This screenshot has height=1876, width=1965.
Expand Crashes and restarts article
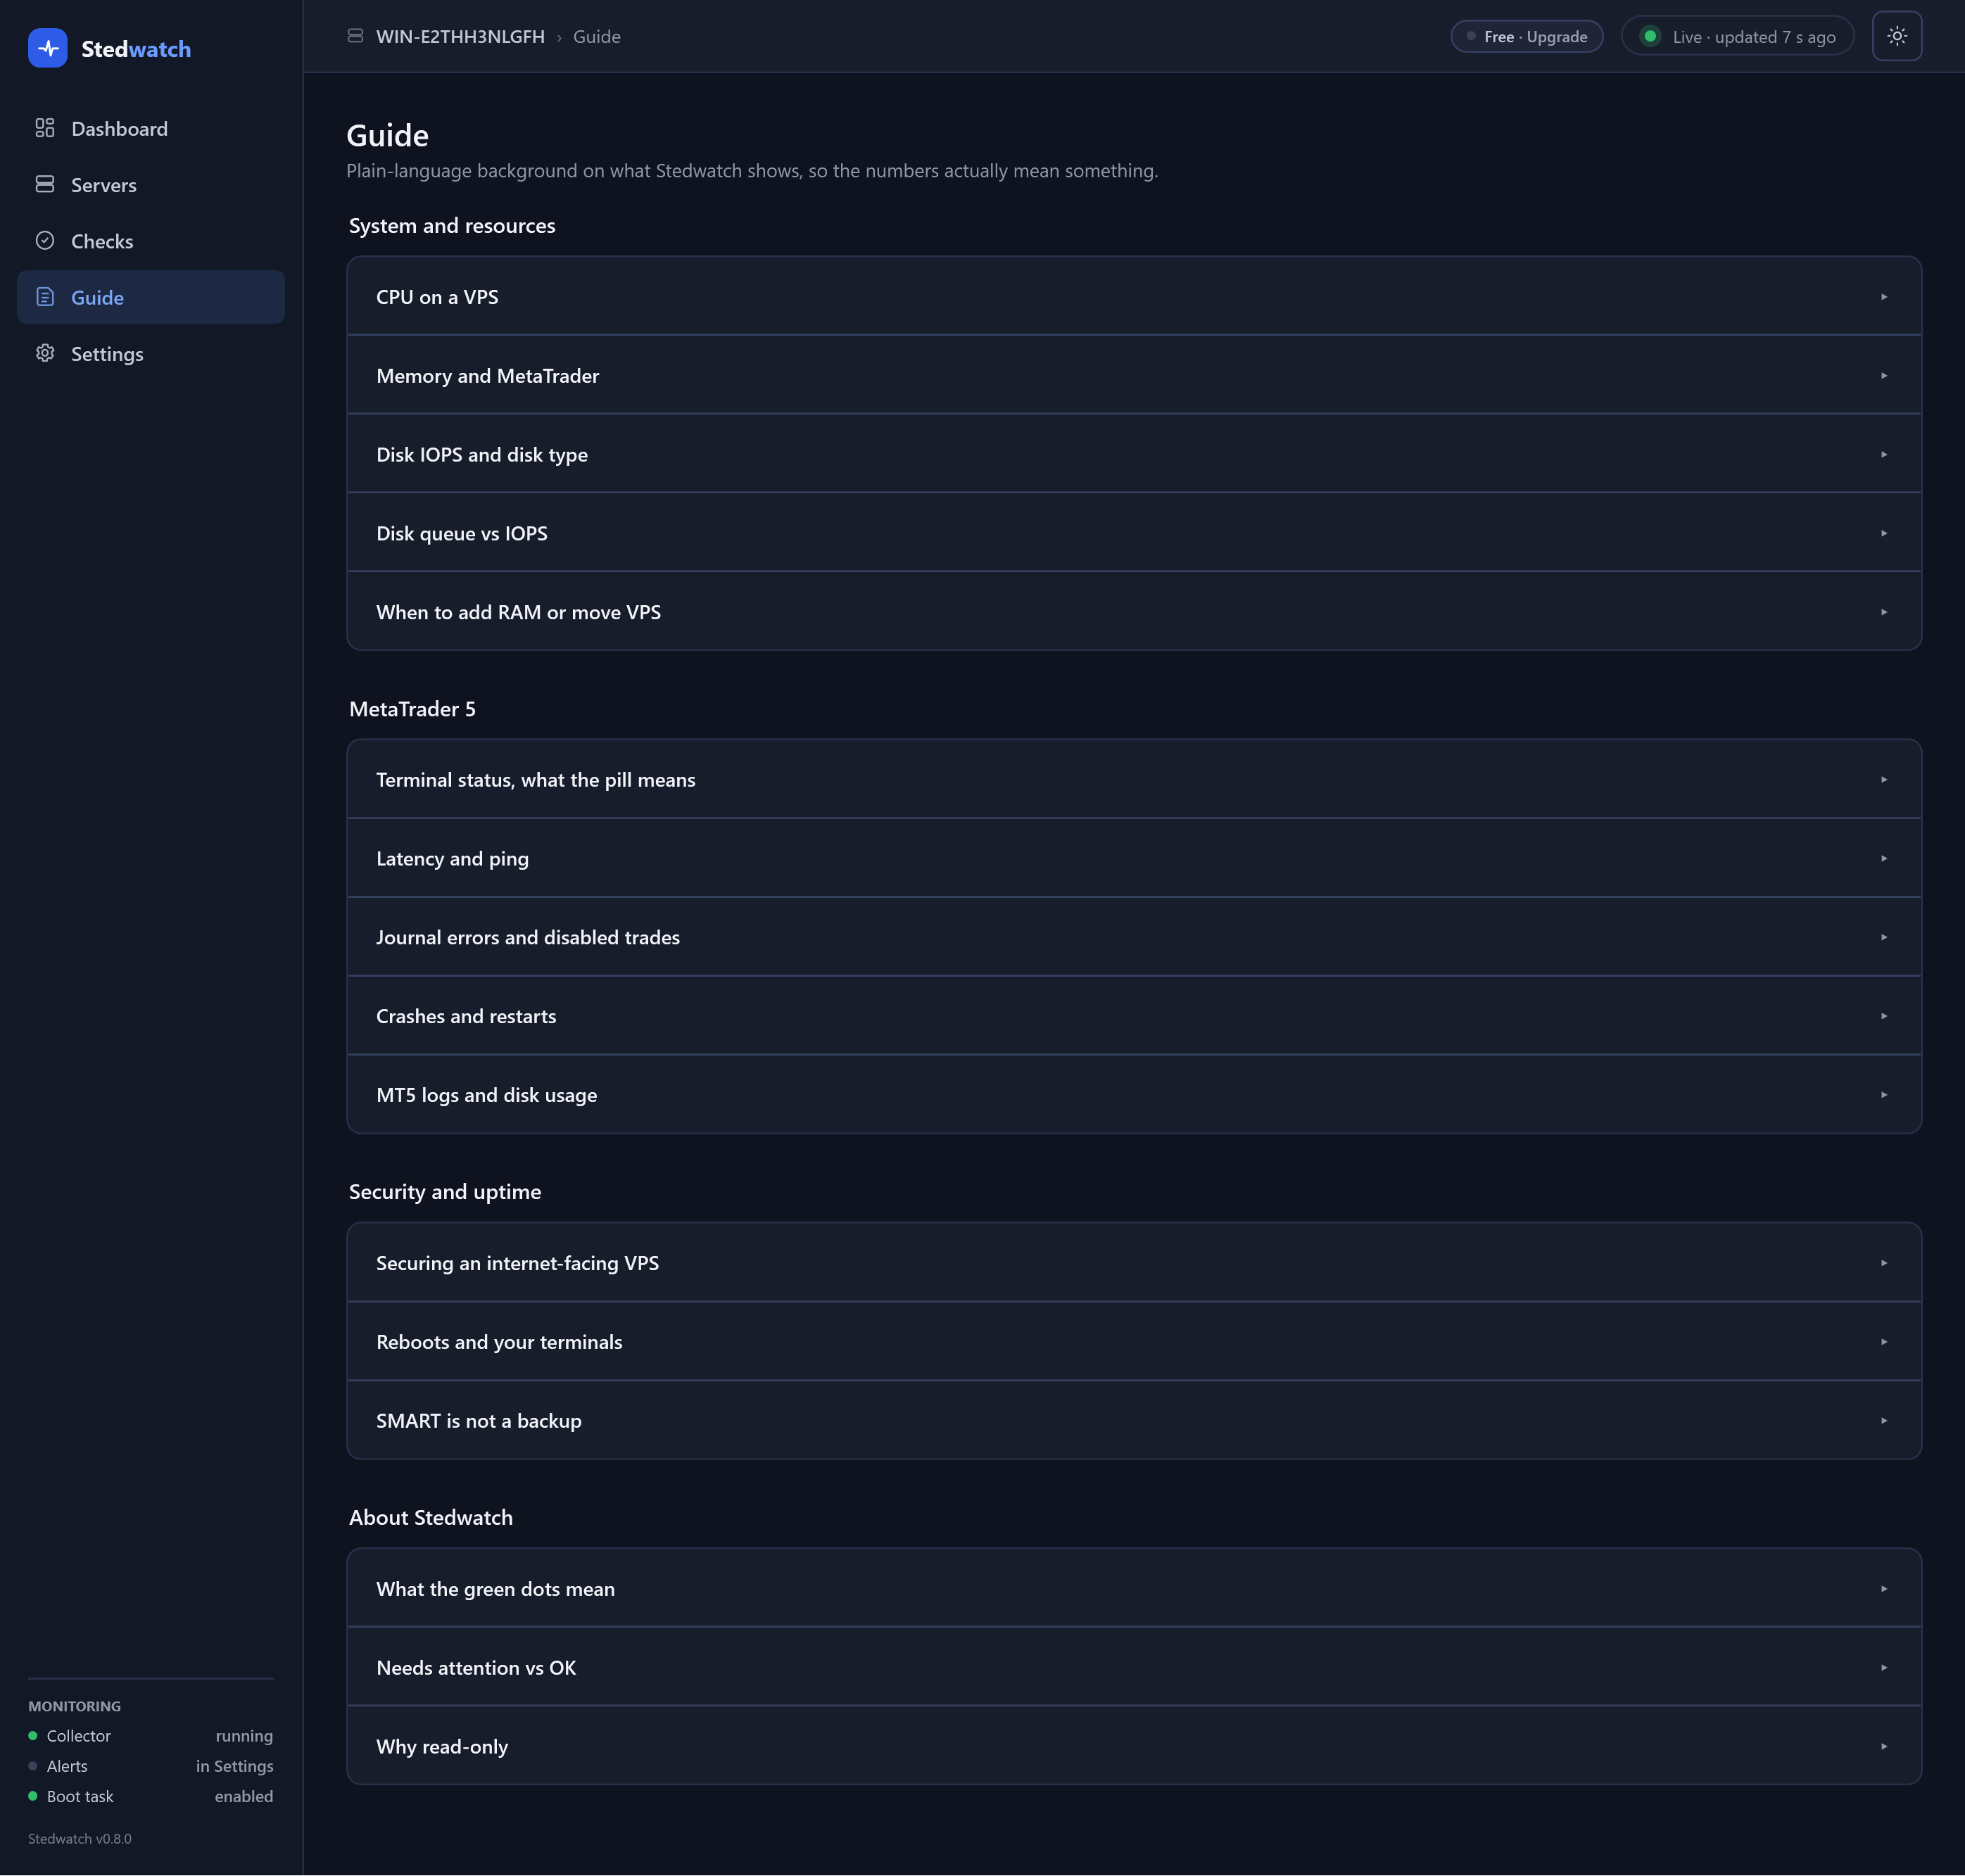[1134, 1015]
